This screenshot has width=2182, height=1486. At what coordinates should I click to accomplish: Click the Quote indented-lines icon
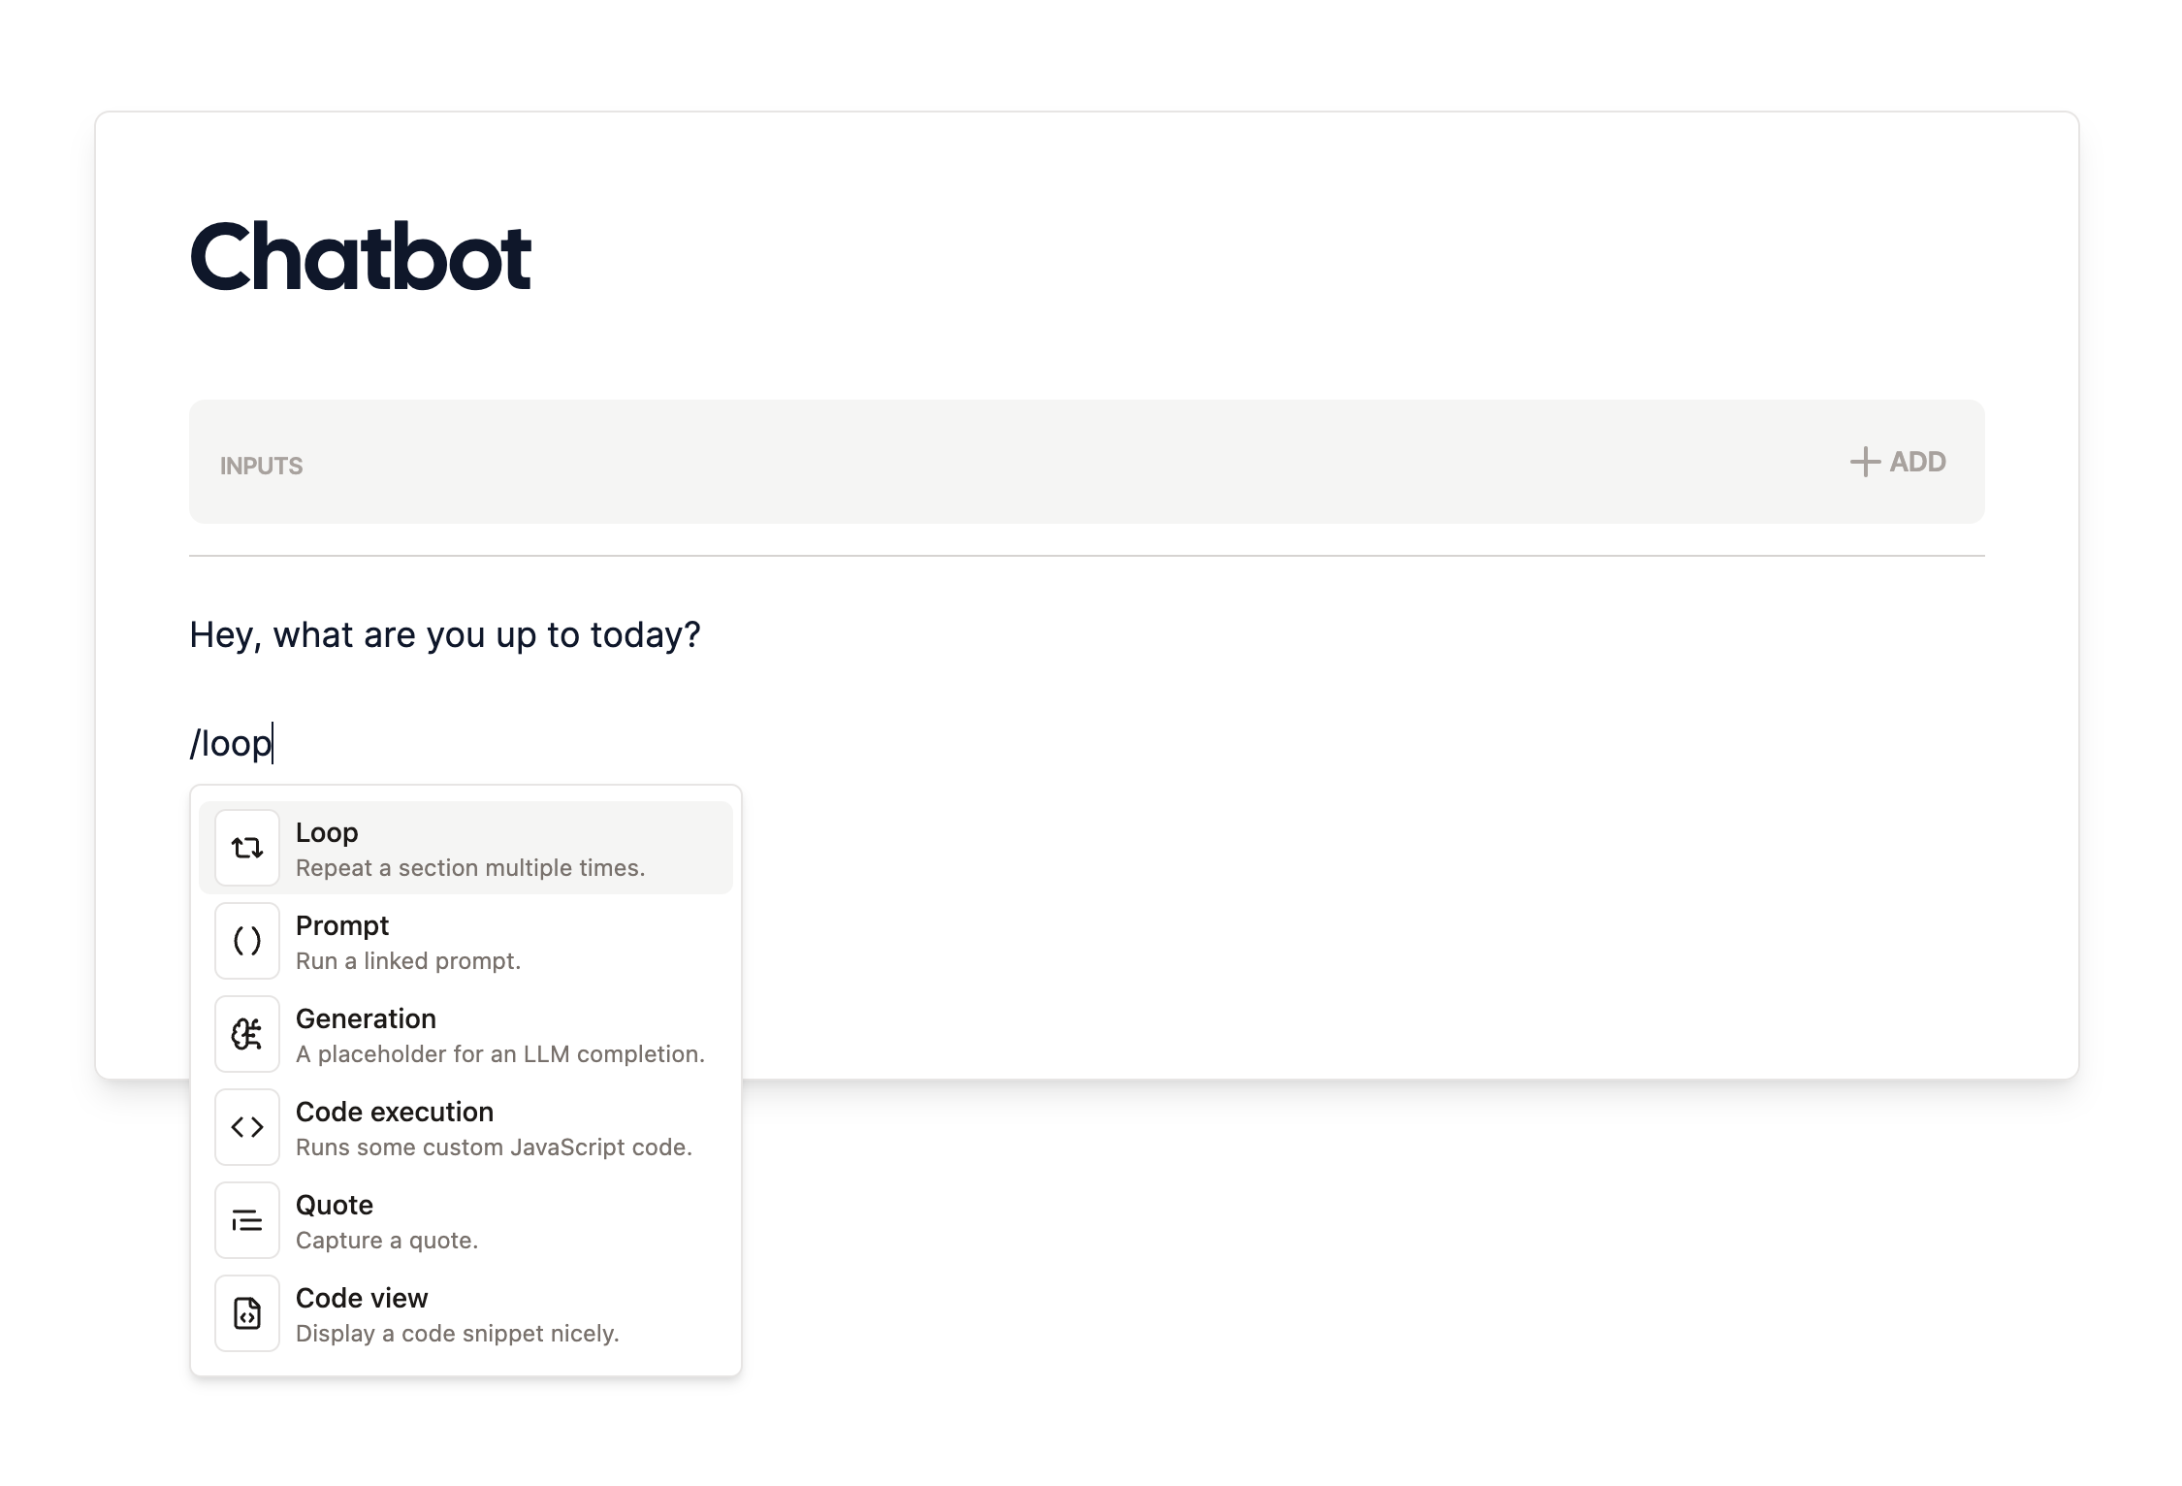tap(247, 1220)
